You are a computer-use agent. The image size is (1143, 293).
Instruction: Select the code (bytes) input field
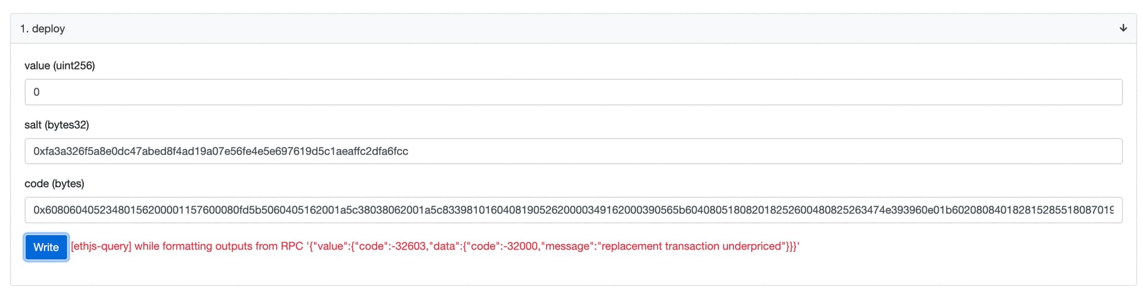click(x=573, y=210)
